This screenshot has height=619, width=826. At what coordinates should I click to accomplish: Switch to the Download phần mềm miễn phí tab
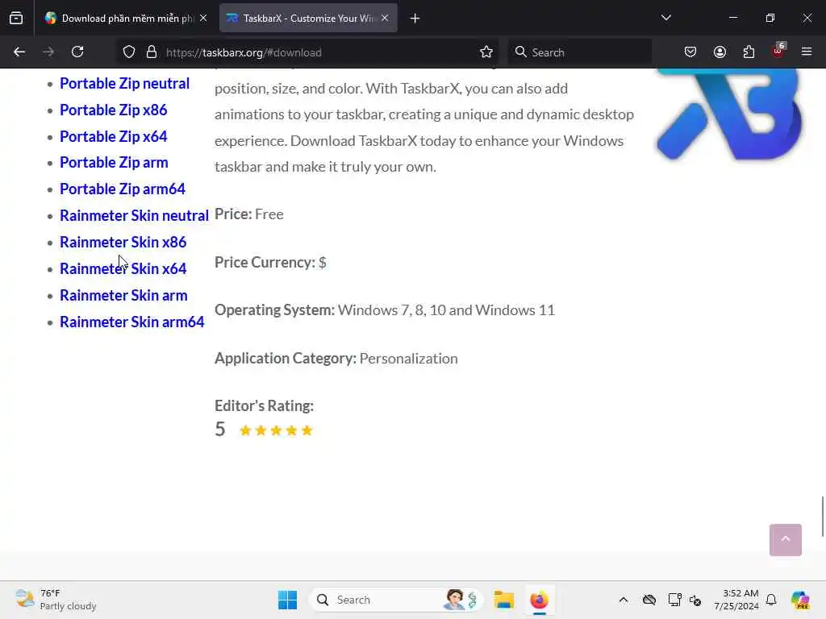pyautogui.click(x=127, y=19)
